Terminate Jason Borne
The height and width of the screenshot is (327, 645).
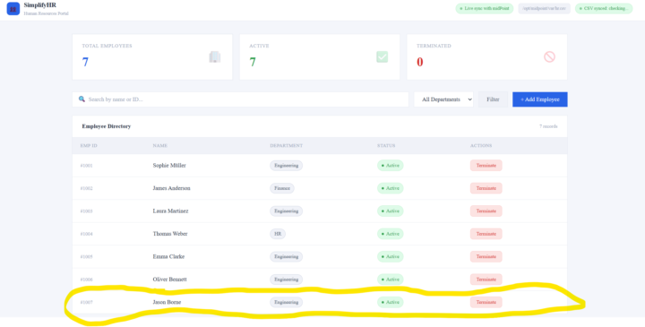(486, 302)
